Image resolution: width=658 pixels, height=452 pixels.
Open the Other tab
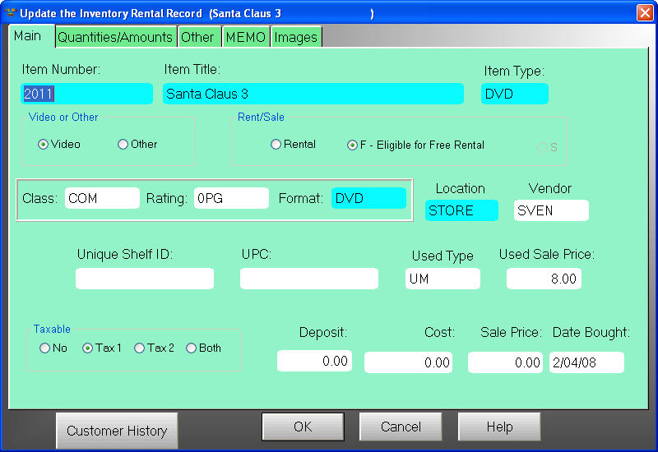coord(198,37)
